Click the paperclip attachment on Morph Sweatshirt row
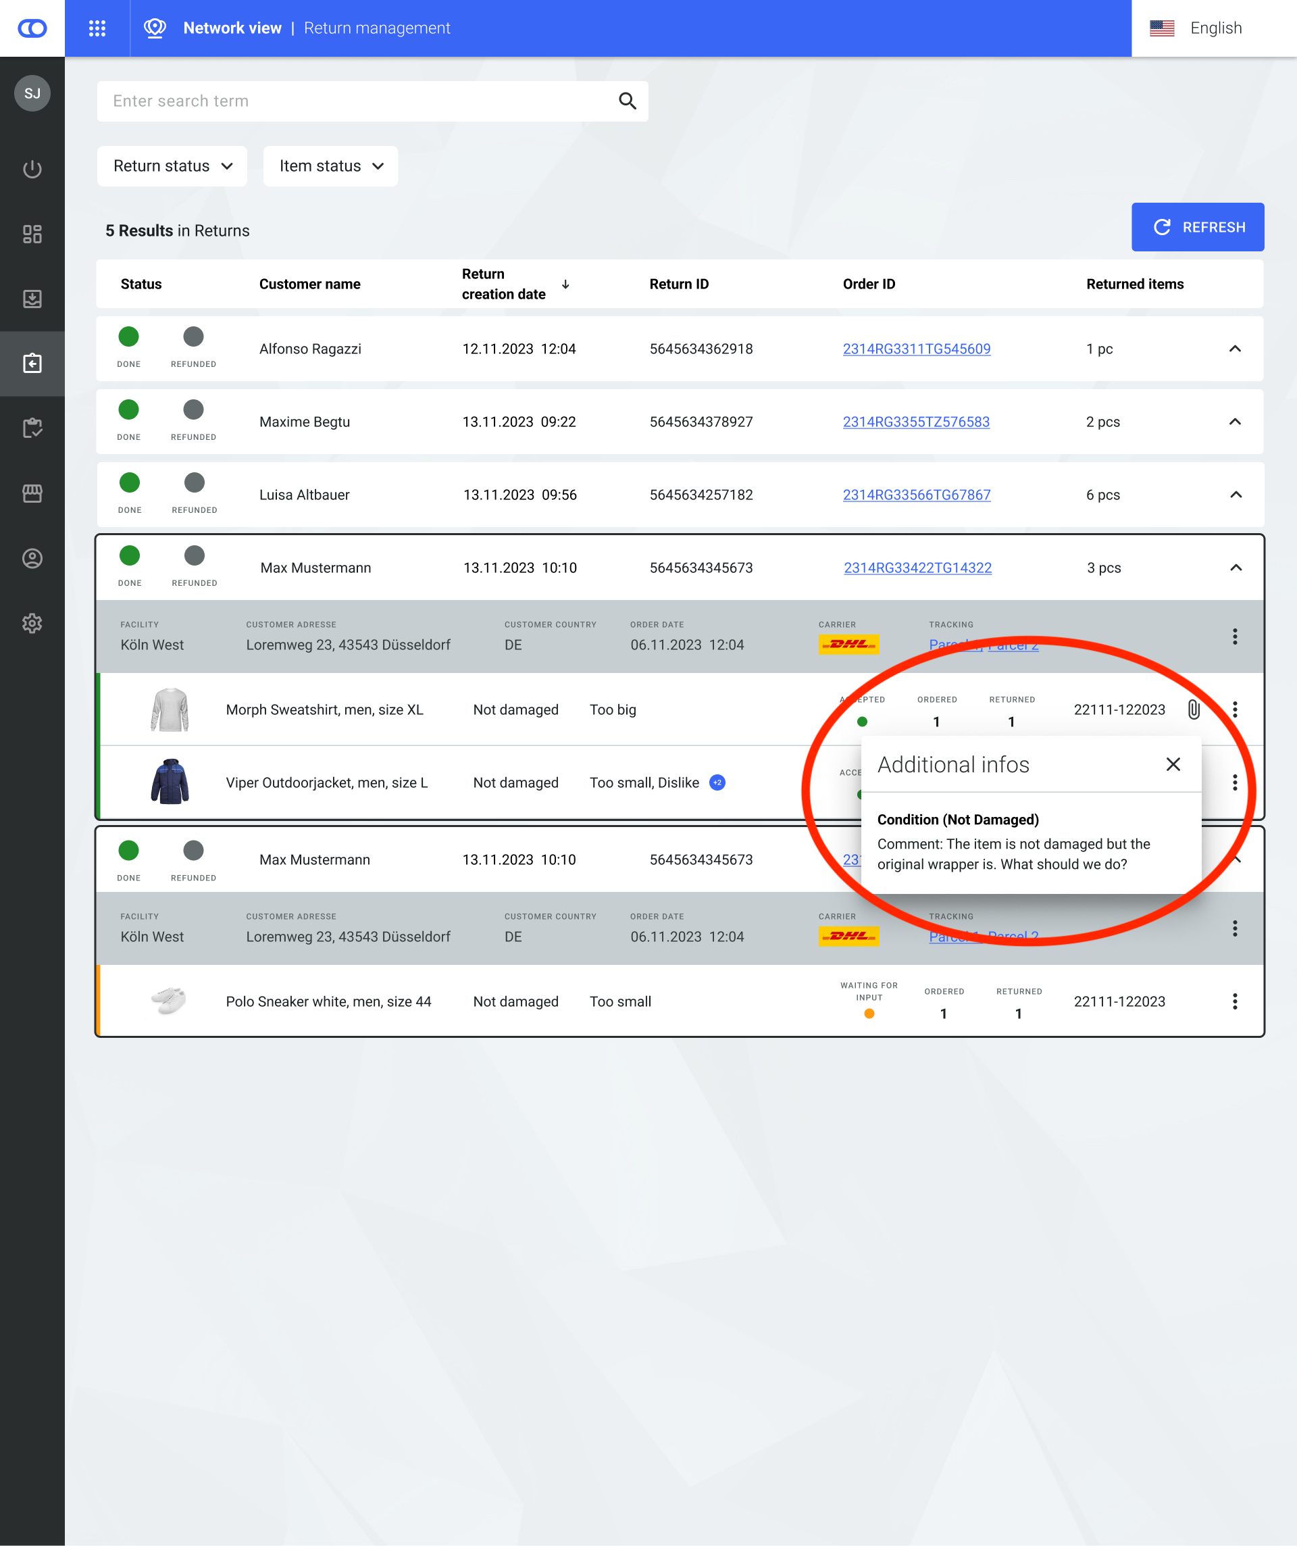1297x1546 pixels. [x=1192, y=709]
